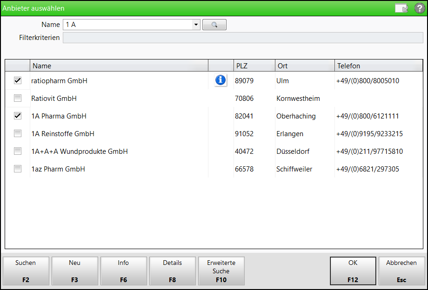Open the Details F8 button
Viewport: 428px width, 290px height.
point(173,271)
